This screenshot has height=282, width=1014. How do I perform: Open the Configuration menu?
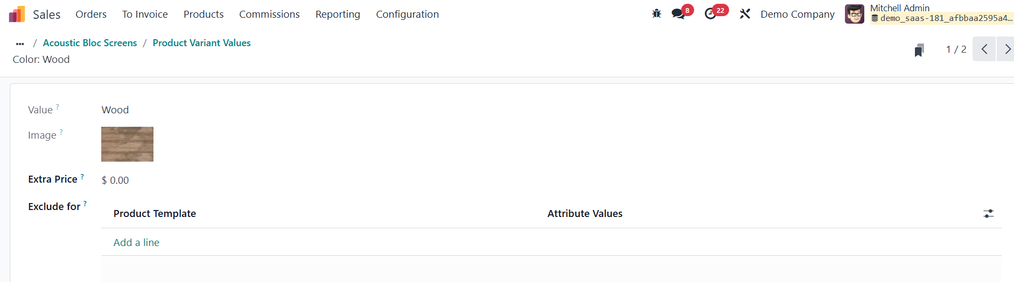click(407, 15)
